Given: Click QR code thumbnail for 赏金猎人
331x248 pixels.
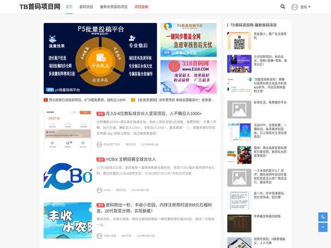Looking at the screenshot, I should 239,41.
